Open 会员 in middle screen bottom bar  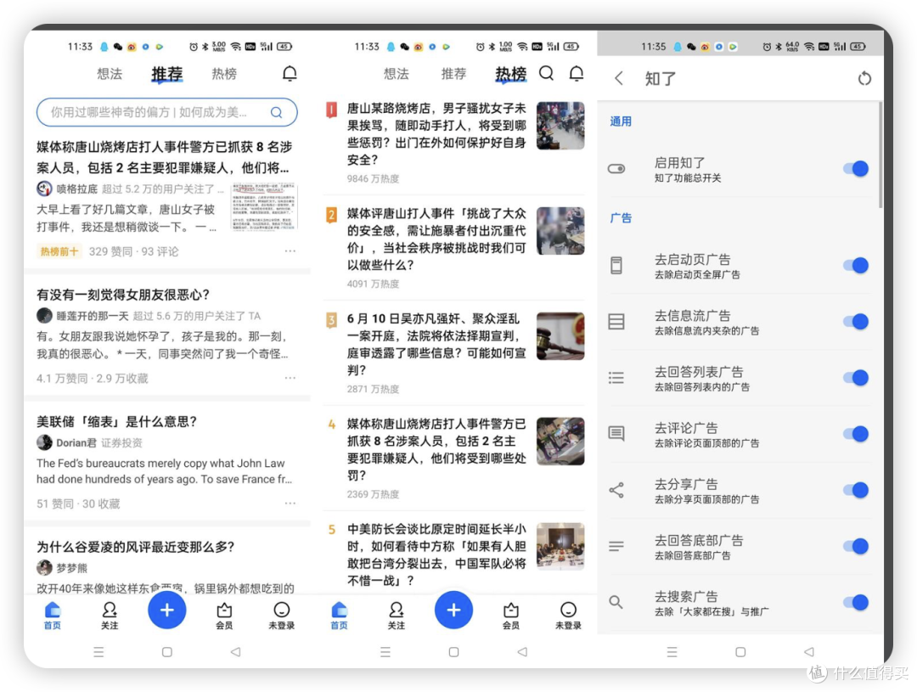(510, 616)
